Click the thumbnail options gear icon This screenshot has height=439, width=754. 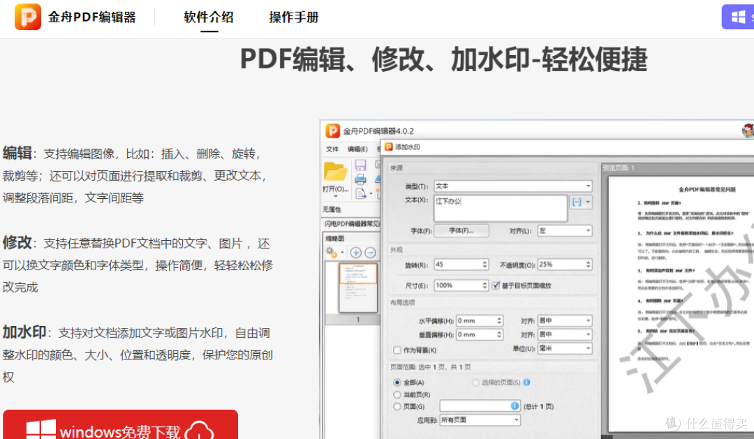coord(332,252)
